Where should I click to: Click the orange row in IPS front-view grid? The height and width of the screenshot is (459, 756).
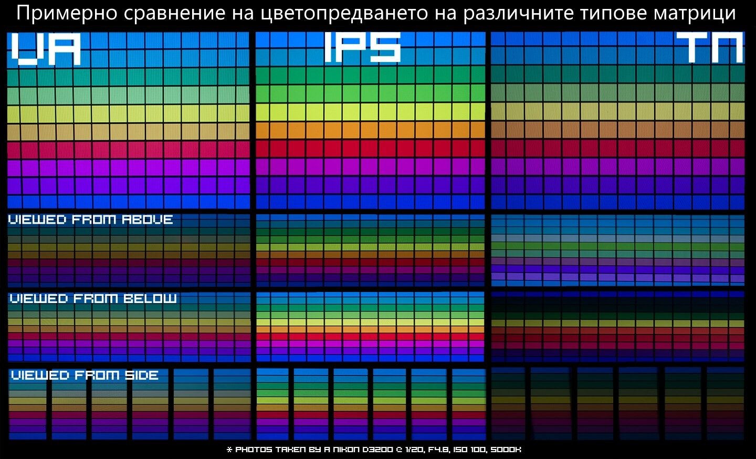[371, 130]
